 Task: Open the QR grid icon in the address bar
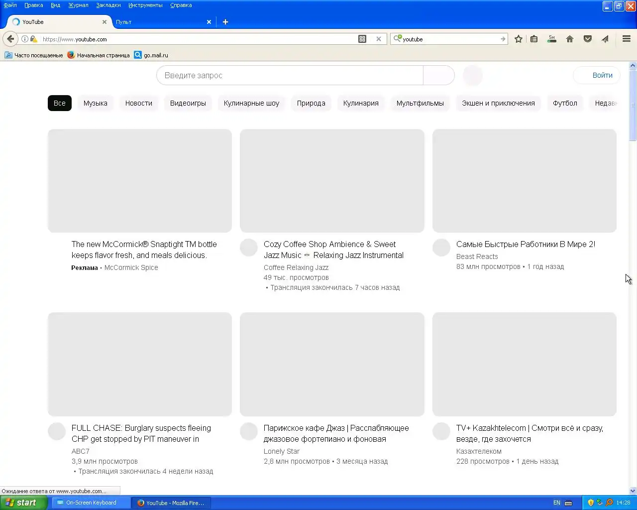pos(362,39)
